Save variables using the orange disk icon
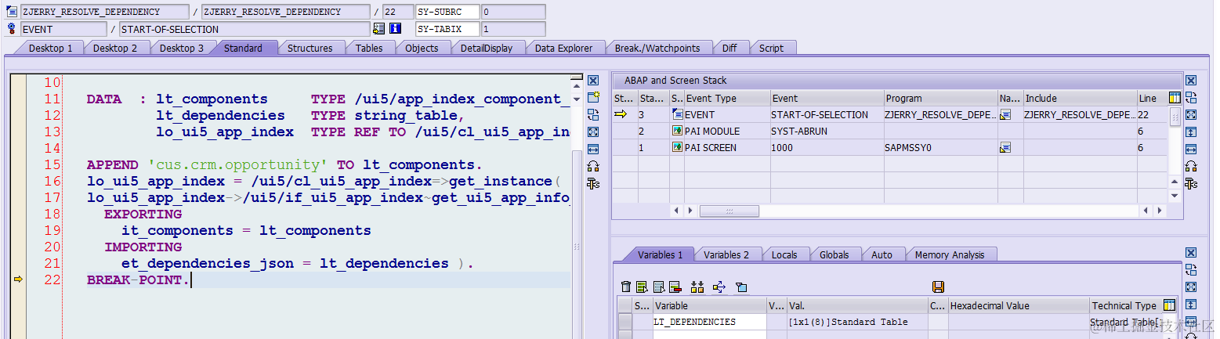1220x339 pixels. pyautogui.click(x=938, y=287)
